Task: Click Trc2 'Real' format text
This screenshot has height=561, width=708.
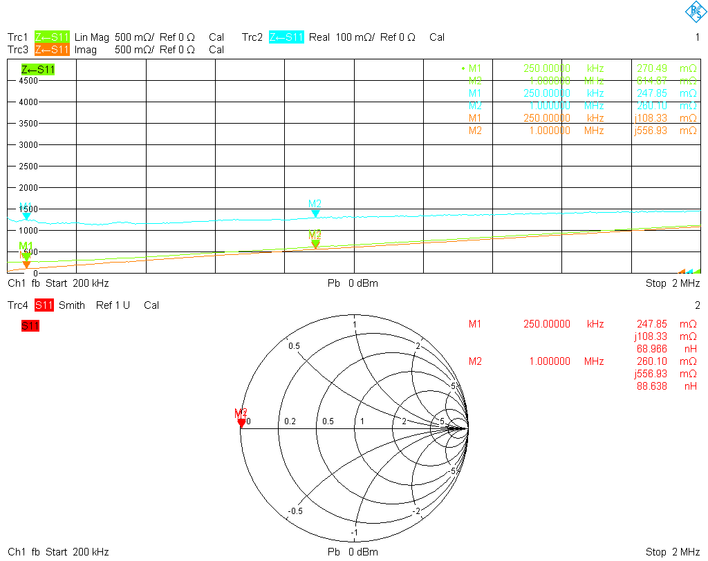Action: [x=319, y=37]
